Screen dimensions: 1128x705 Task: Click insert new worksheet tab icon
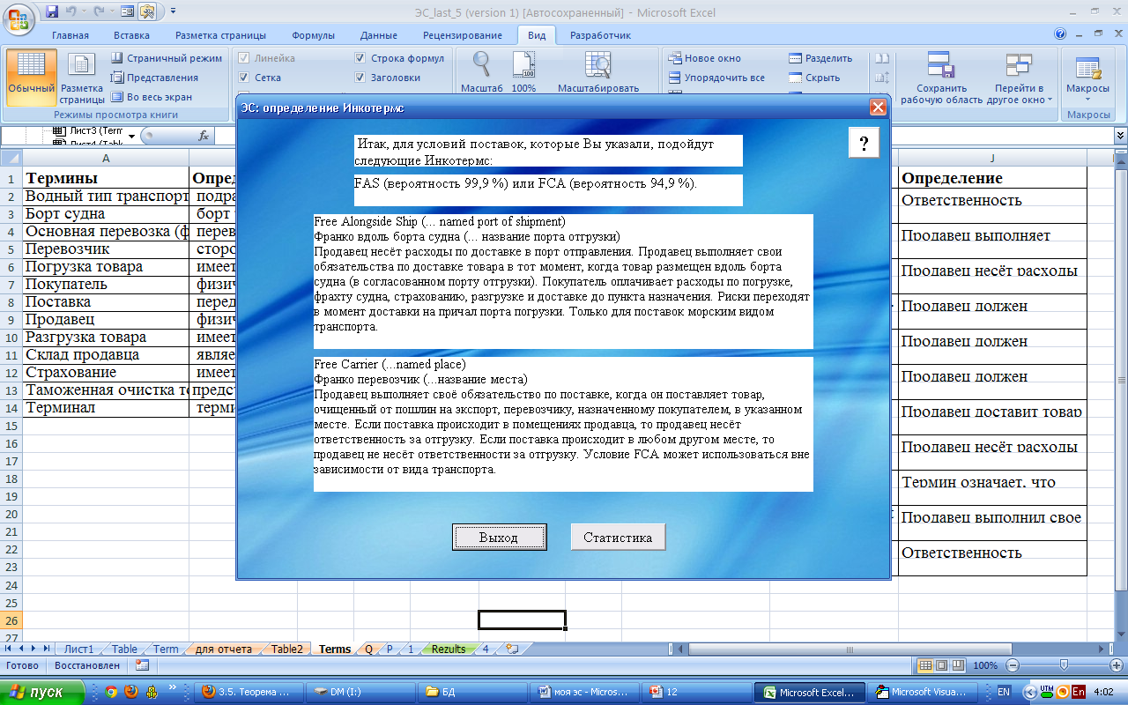(x=511, y=649)
